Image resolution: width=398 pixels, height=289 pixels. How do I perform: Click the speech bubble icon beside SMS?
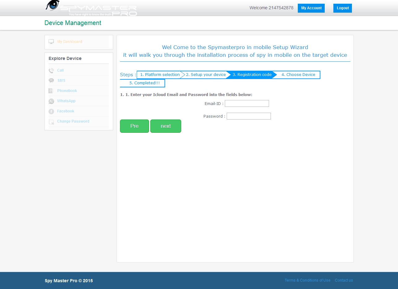[x=51, y=81]
